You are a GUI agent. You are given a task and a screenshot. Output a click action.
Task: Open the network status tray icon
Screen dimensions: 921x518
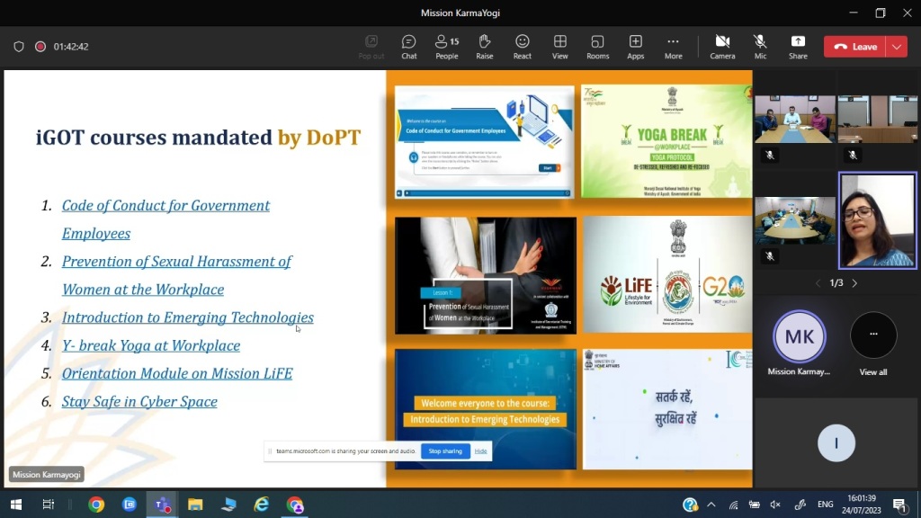pyautogui.click(x=734, y=505)
